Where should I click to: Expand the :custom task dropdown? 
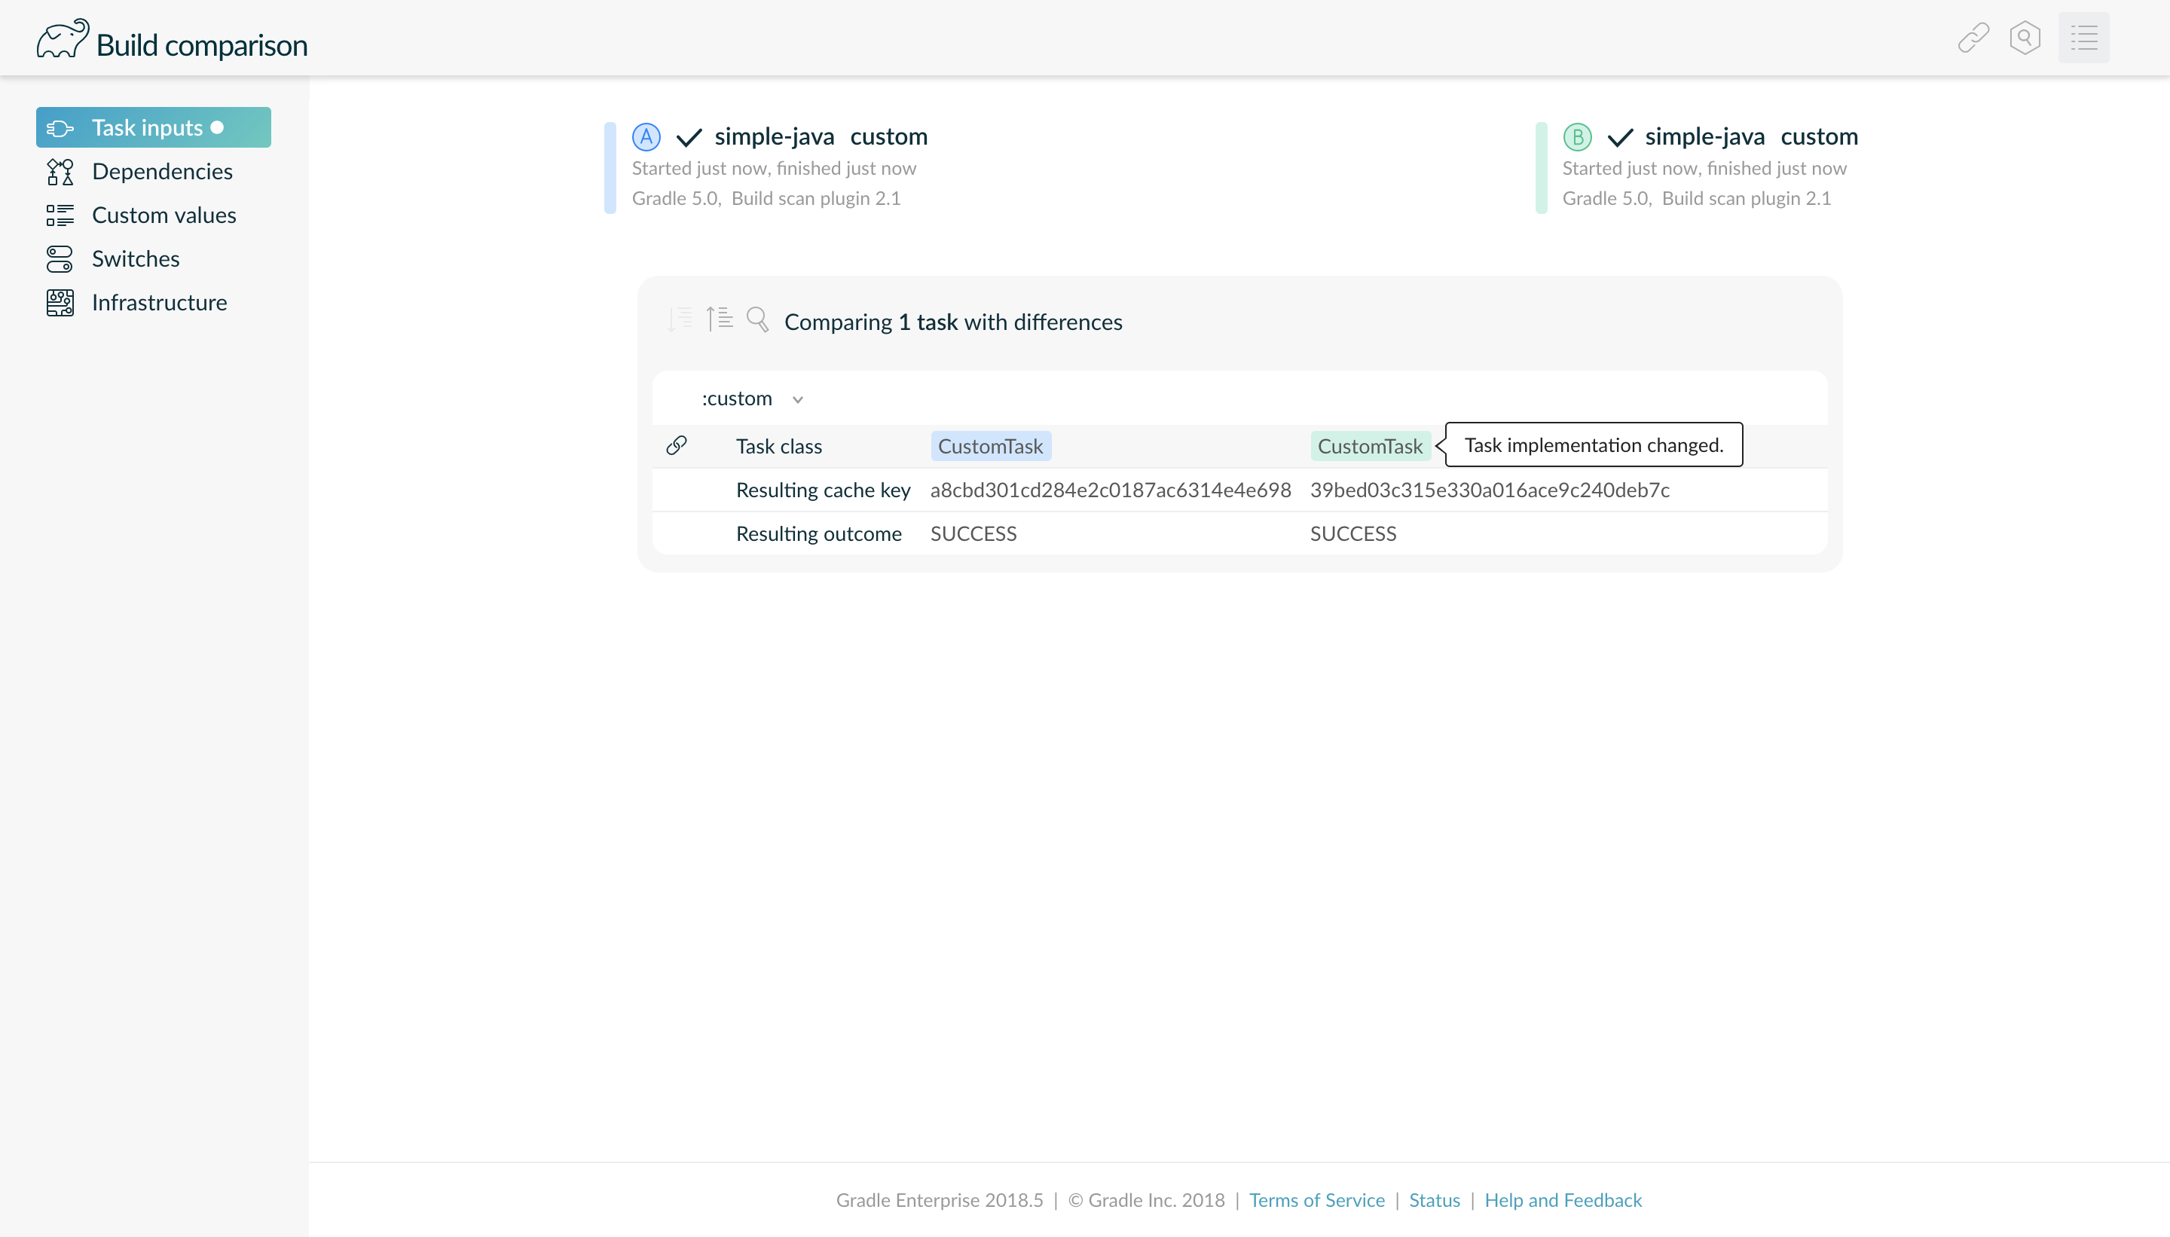[x=798, y=399]
